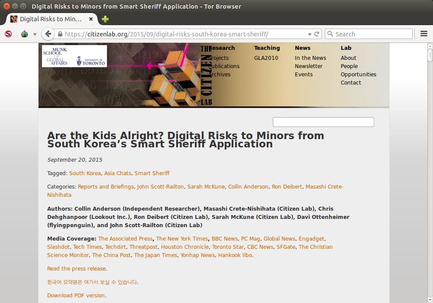This screenshot has width=433, height=303.
Task: Click Read the press release link
Action: tap(77, 268)
